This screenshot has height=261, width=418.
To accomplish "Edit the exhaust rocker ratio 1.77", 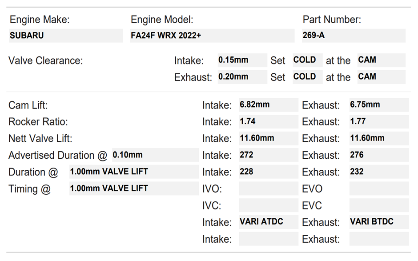I will (x=378, y=121).
